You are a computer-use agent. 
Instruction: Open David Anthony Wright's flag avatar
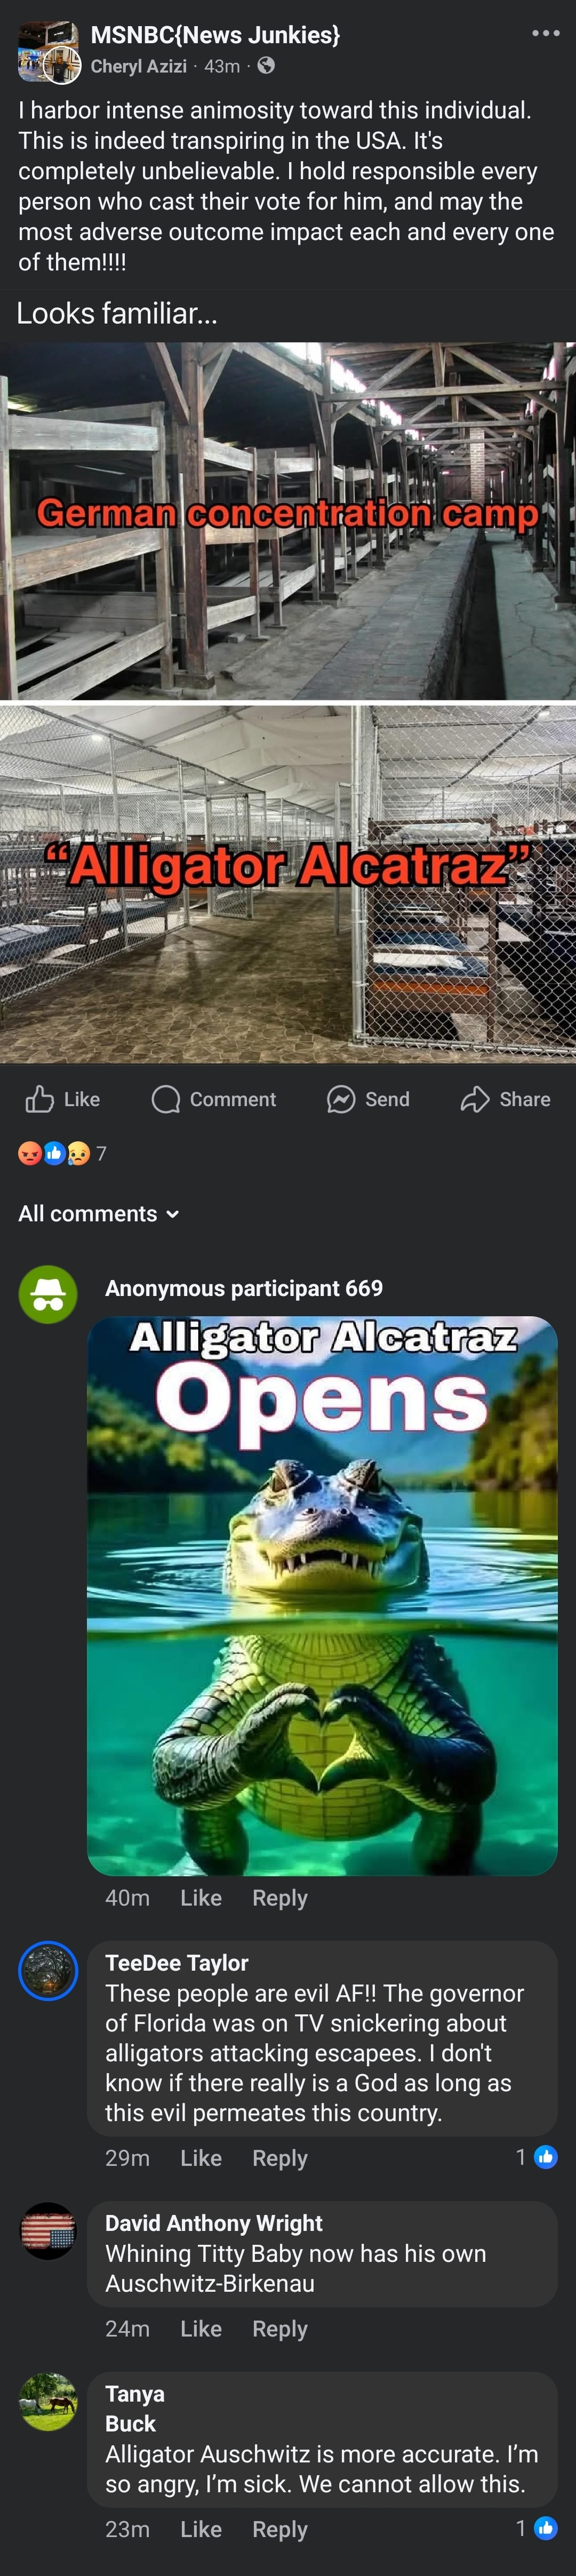[x=48, y=2231]
